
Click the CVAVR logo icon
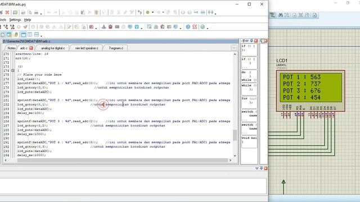click(x=195, y=27)
